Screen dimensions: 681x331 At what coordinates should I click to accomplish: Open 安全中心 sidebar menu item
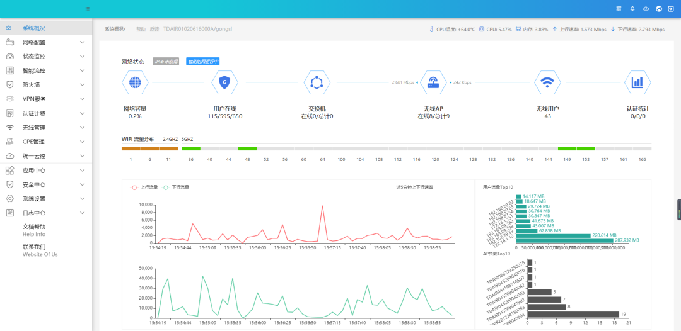tap(46, 184)
